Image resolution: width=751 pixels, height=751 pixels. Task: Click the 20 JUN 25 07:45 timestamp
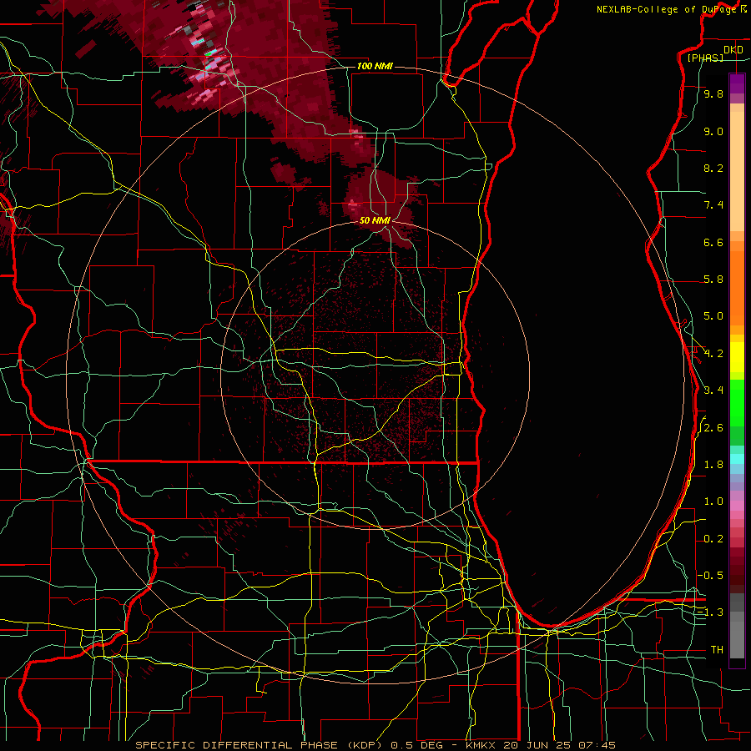[x=562, y=745]
